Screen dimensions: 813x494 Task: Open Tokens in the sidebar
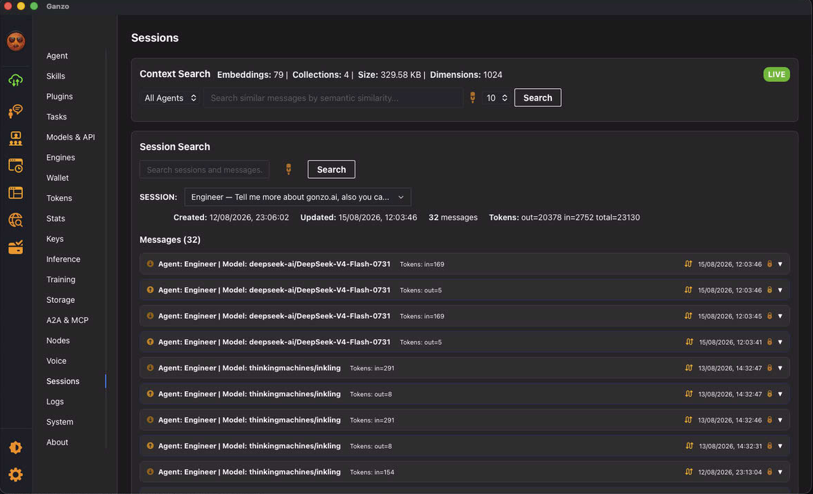pyautogui.click(x=59, y=198)
